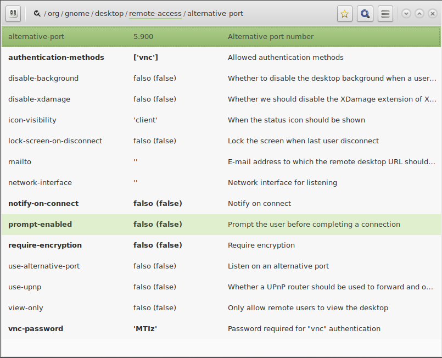Click the 'Notify on connect' description

[x=259, y=204]
